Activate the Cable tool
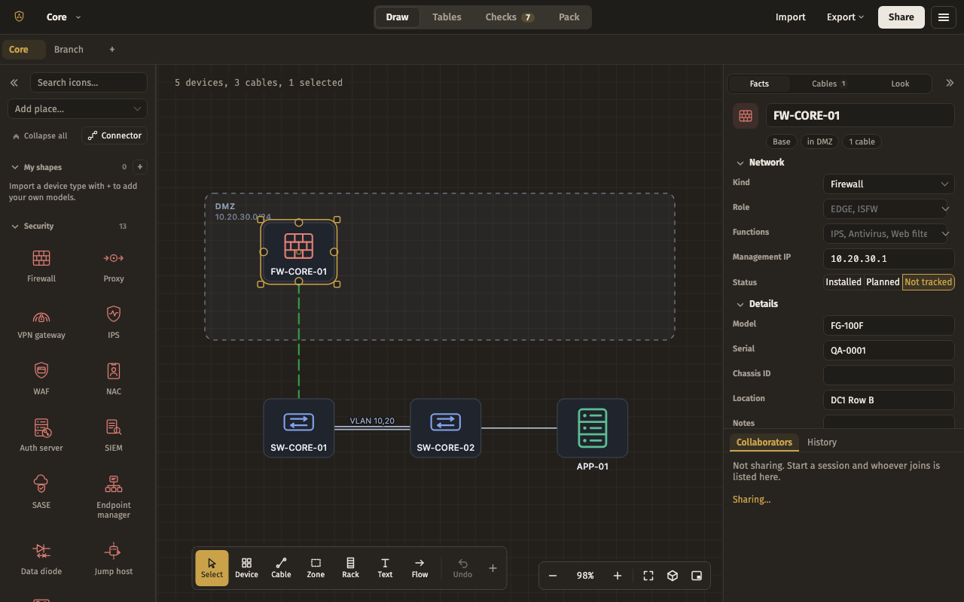This screenshot has height=602, width=964. pyautogui.click(x=281, y=568)
